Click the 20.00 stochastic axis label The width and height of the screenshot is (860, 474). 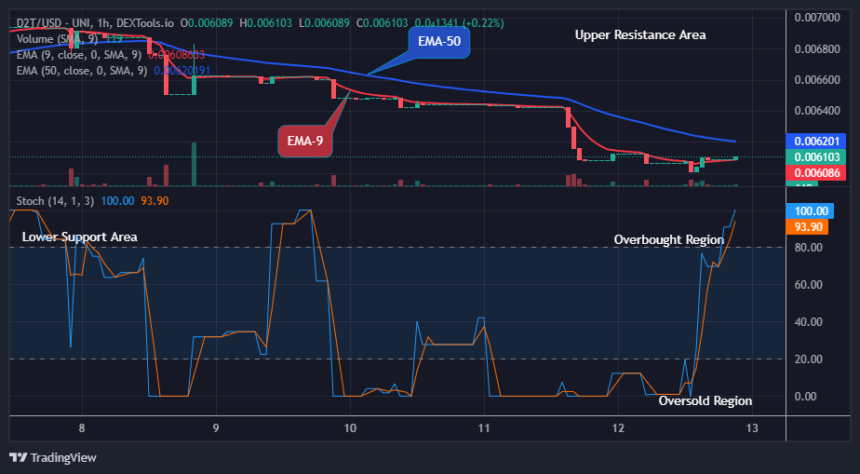pos(808,359)
